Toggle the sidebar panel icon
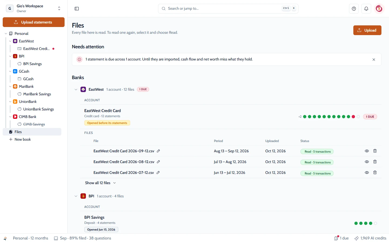The height and width of the screenshot is (243, 389). 77,9
